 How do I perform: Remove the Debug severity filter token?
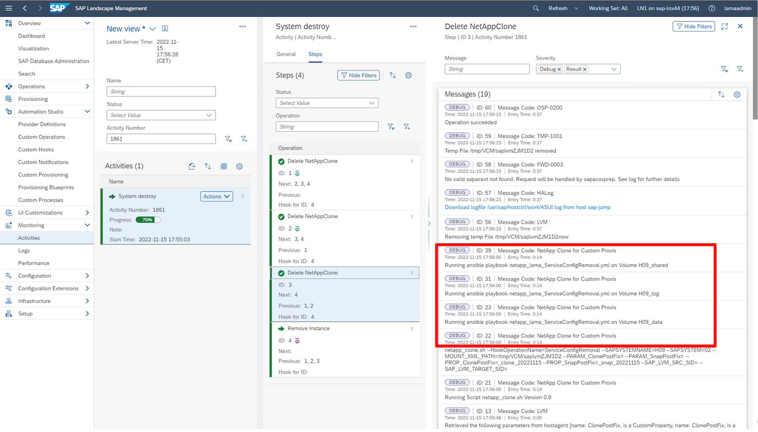point(559,69)
